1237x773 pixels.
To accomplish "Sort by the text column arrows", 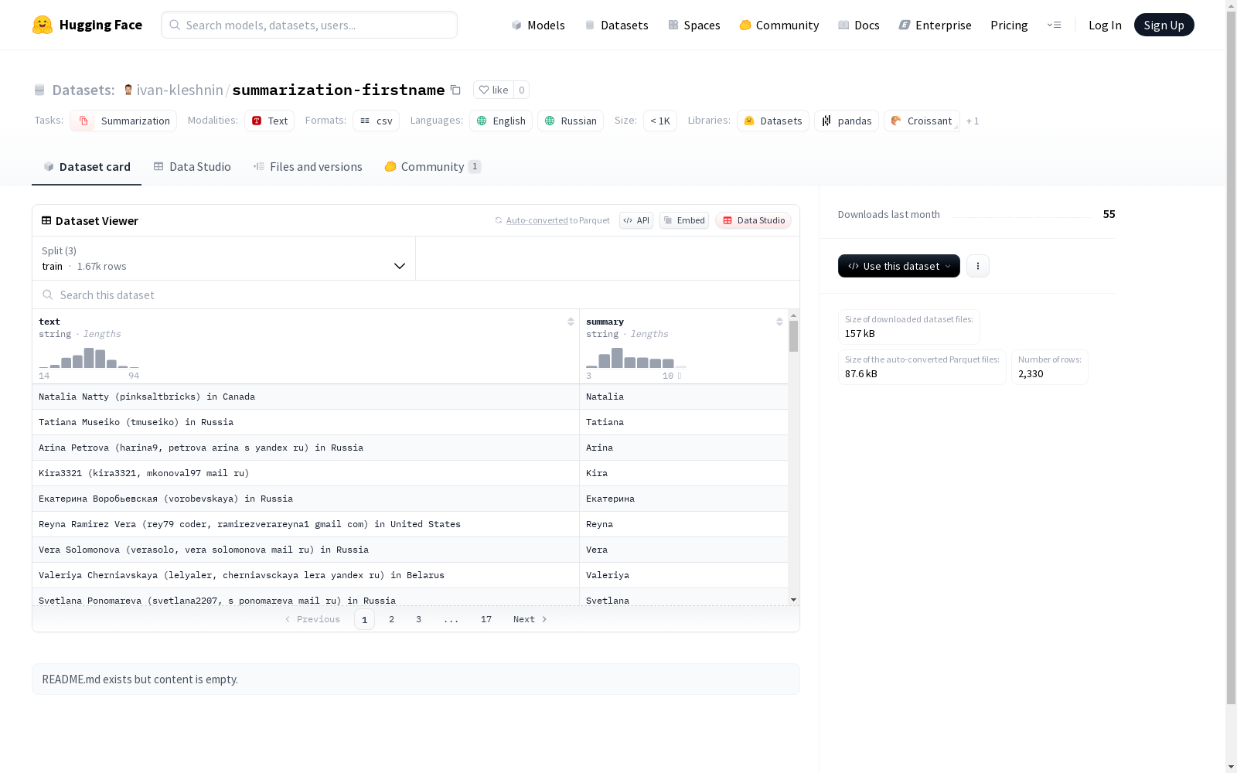I will [x=571, y=322].
